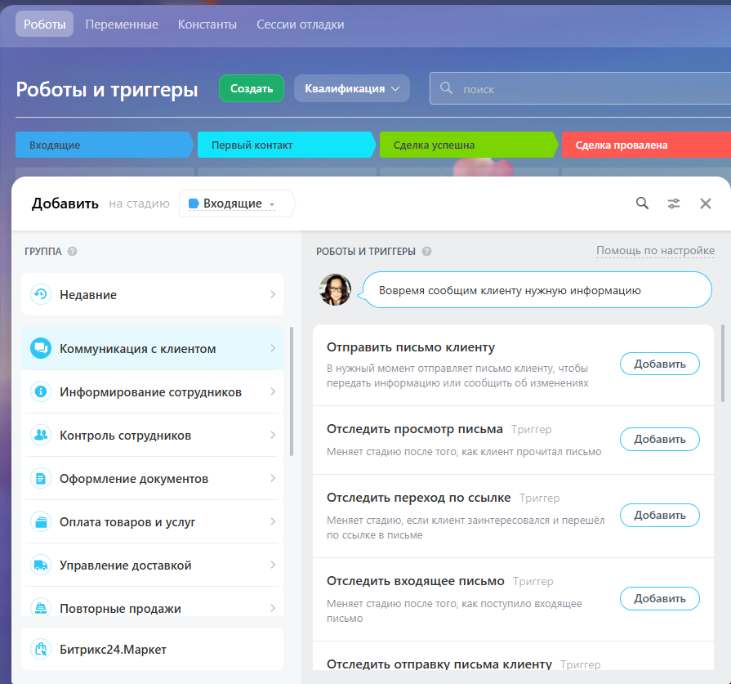Click the group list scrollbar
Image resolution: width=731 pixels, height=684 pixels.
pos(292,391)
